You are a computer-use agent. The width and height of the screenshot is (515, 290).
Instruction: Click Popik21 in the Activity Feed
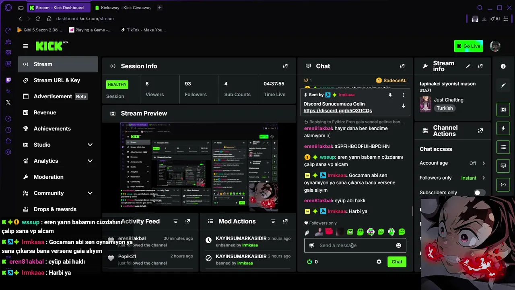tap(127, 256)
